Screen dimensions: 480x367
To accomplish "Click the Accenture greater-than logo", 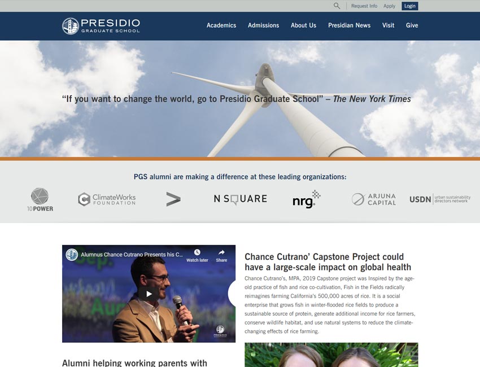I will [173, 199].
